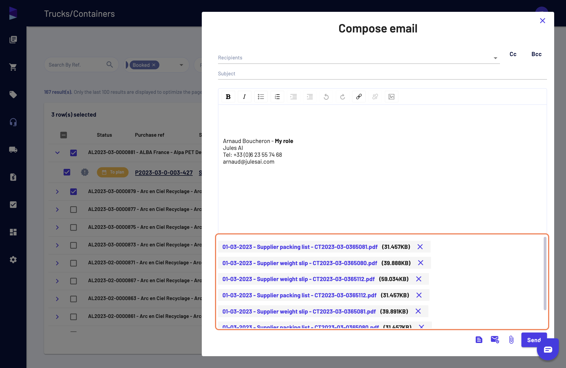Image resolution: width=566 pixels, height=368 pixels.
Task: Click the attachments list scrollbar
Action: (x=545, y=273)
